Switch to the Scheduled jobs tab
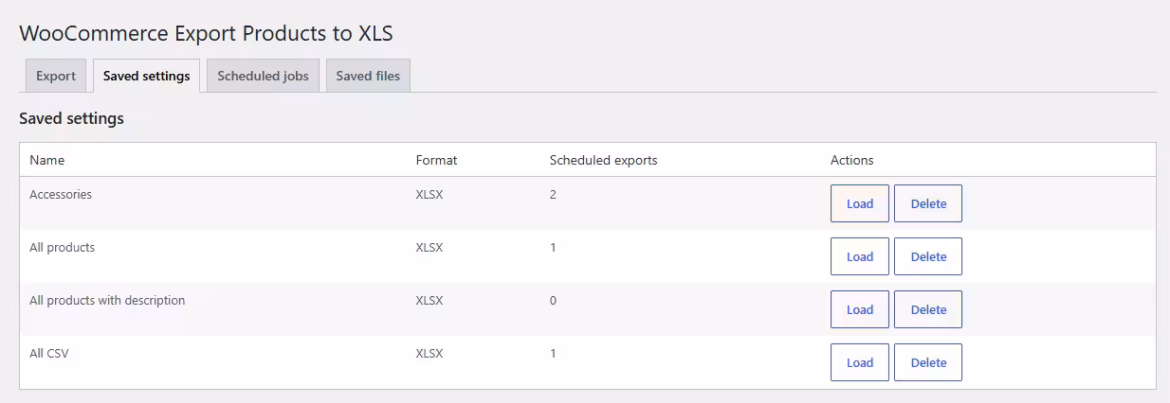The height and width of the screenshot is (403, 1170). pyautogui.click(x=263, y=76)
